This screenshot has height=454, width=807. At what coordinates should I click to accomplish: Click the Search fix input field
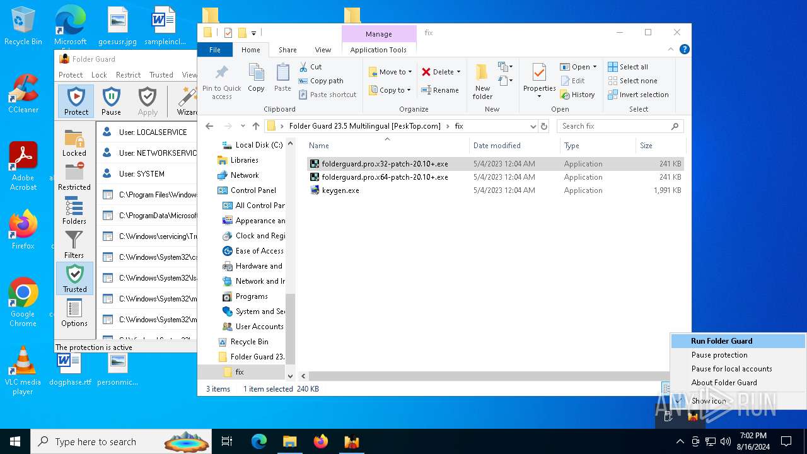[x=613, y=126]
